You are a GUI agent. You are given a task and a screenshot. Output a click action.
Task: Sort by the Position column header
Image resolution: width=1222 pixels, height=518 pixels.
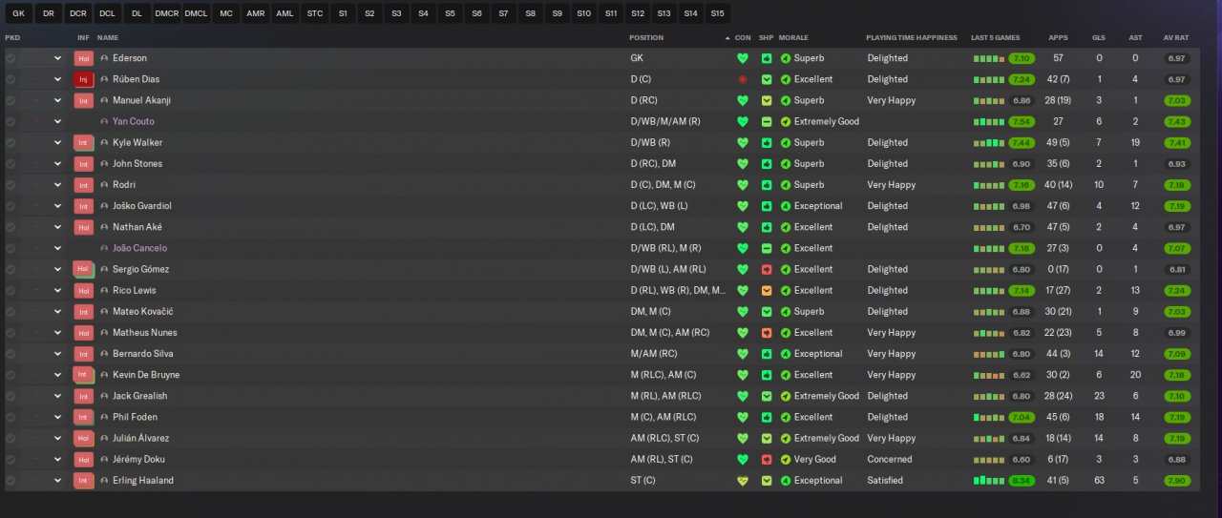(x=646, y=37)
